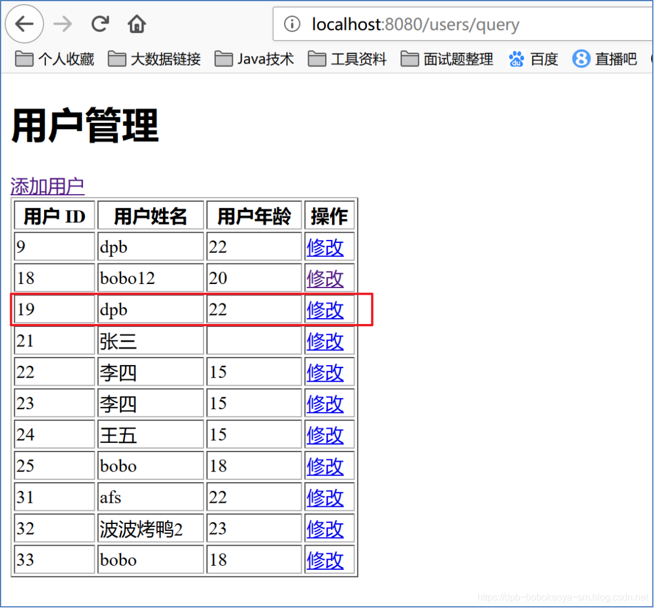This screenshot has height=608, width=654.
Task: Select the ID cell 25
Action: pyautogui.click(x=55, y=466)
